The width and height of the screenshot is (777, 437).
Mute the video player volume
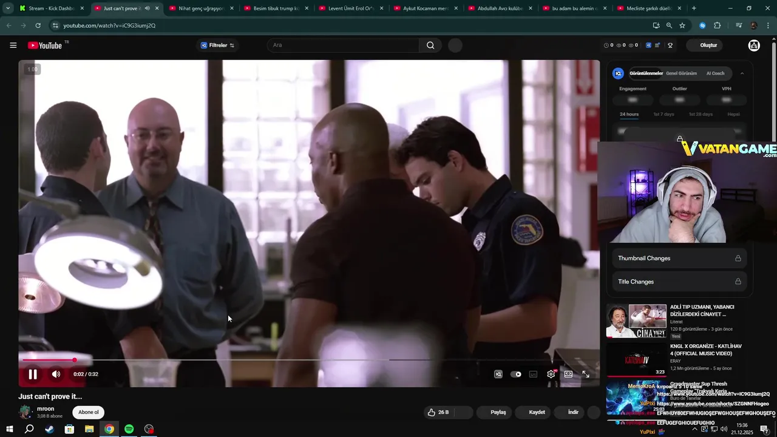click(56, 374)
